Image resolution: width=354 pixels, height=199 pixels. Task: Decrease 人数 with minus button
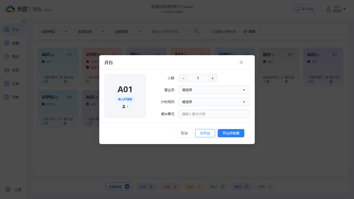[183, 78]
